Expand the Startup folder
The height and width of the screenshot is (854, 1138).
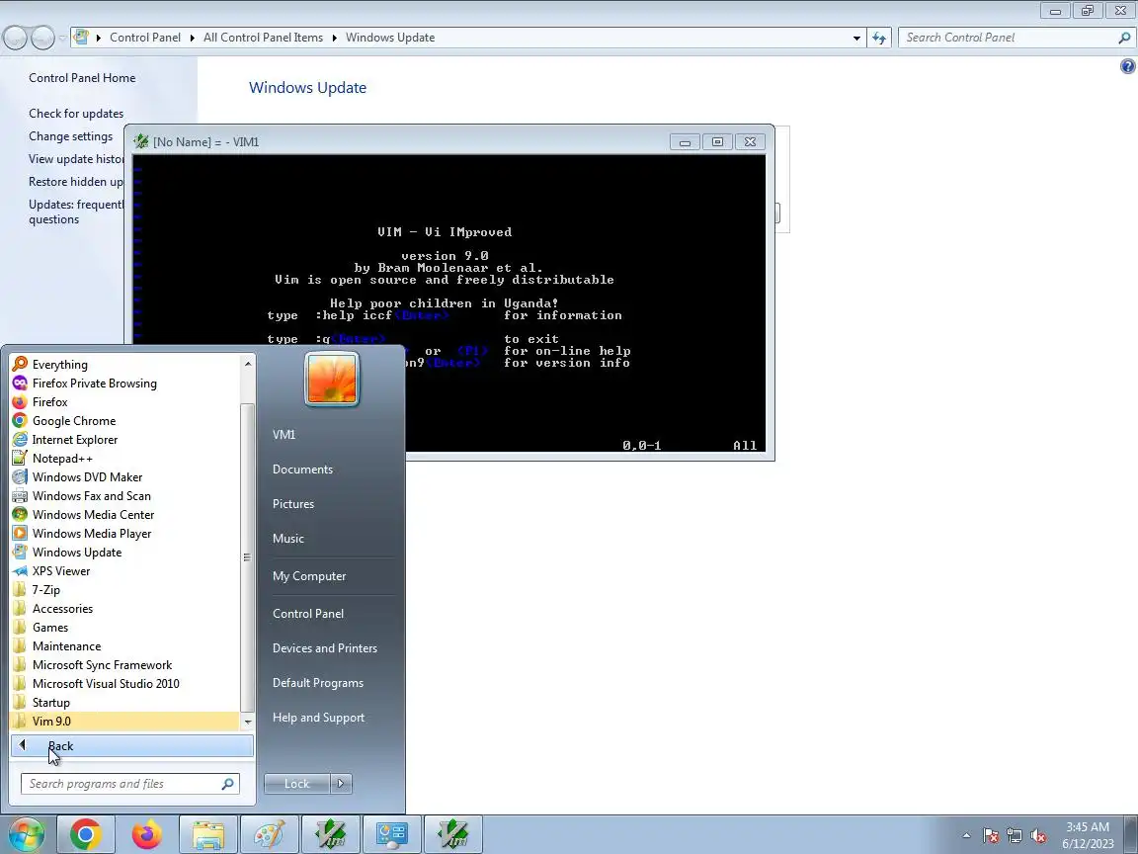[x=124, y=703]
